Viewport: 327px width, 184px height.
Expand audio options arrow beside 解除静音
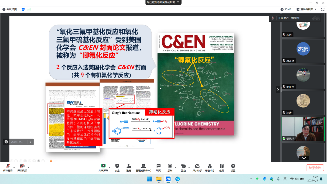tap(14, 167)
